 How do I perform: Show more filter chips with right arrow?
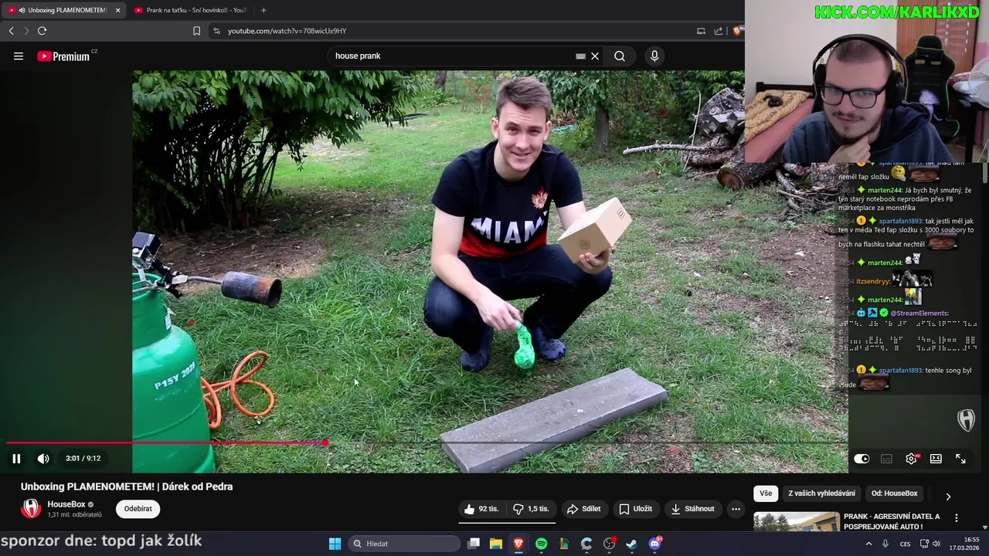tap(948, 496)
